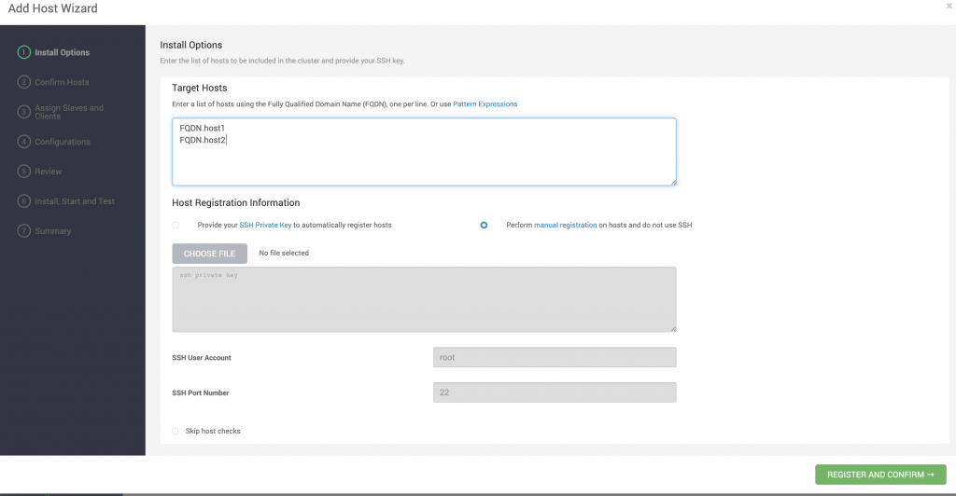Click the Choose File button

click(209, 254)
